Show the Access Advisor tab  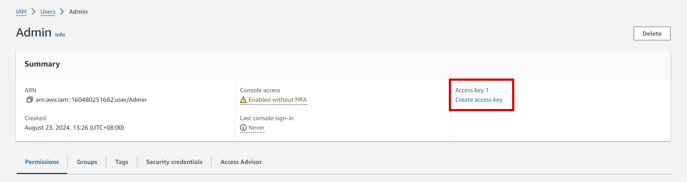[241, 162]
